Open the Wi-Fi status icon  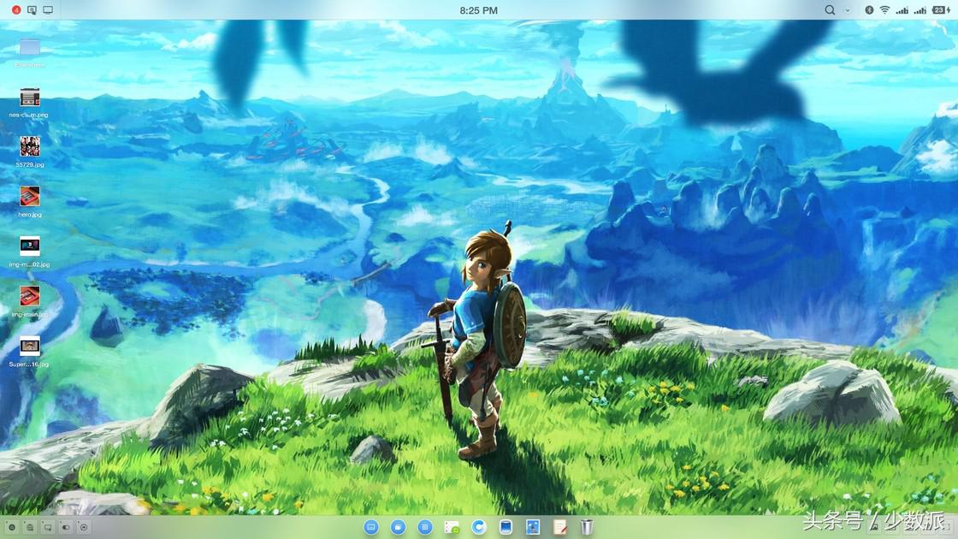(884, 9)
